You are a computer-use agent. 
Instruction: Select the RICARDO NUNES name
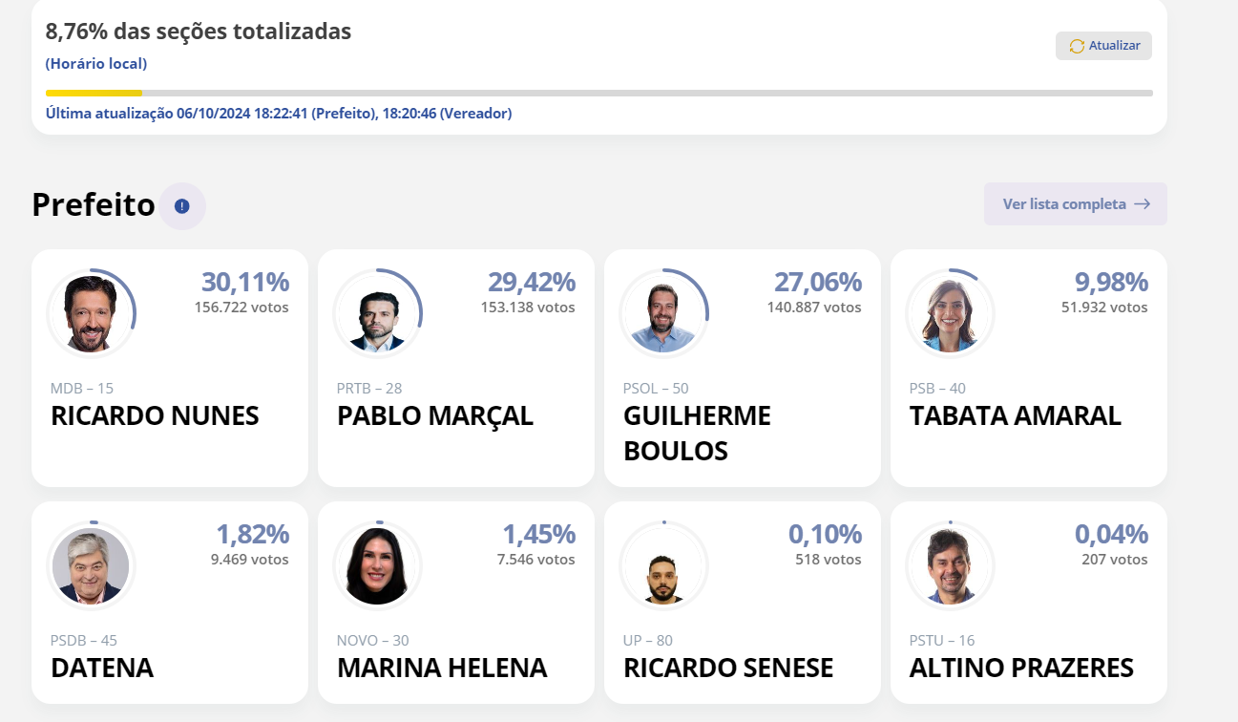(x=155, y=416)
